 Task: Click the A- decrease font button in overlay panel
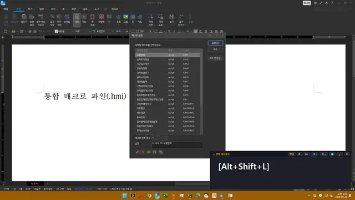point(300,154)
